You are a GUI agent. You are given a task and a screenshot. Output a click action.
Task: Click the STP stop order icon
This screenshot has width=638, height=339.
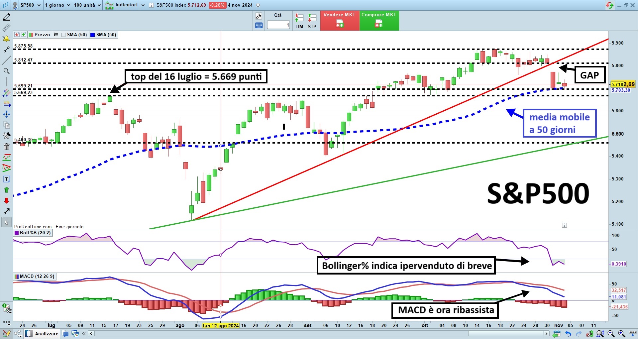(x=312, y=21)
